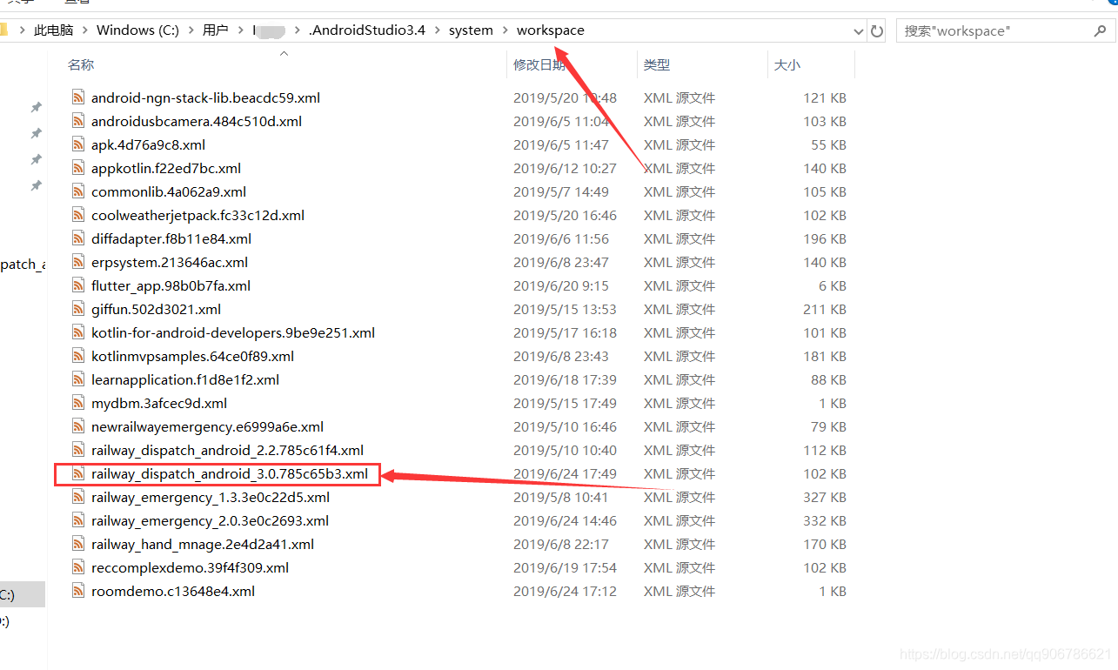
Task: Click the 2019/6/24 17:12 date cell
Action: (x=566, y=591)
